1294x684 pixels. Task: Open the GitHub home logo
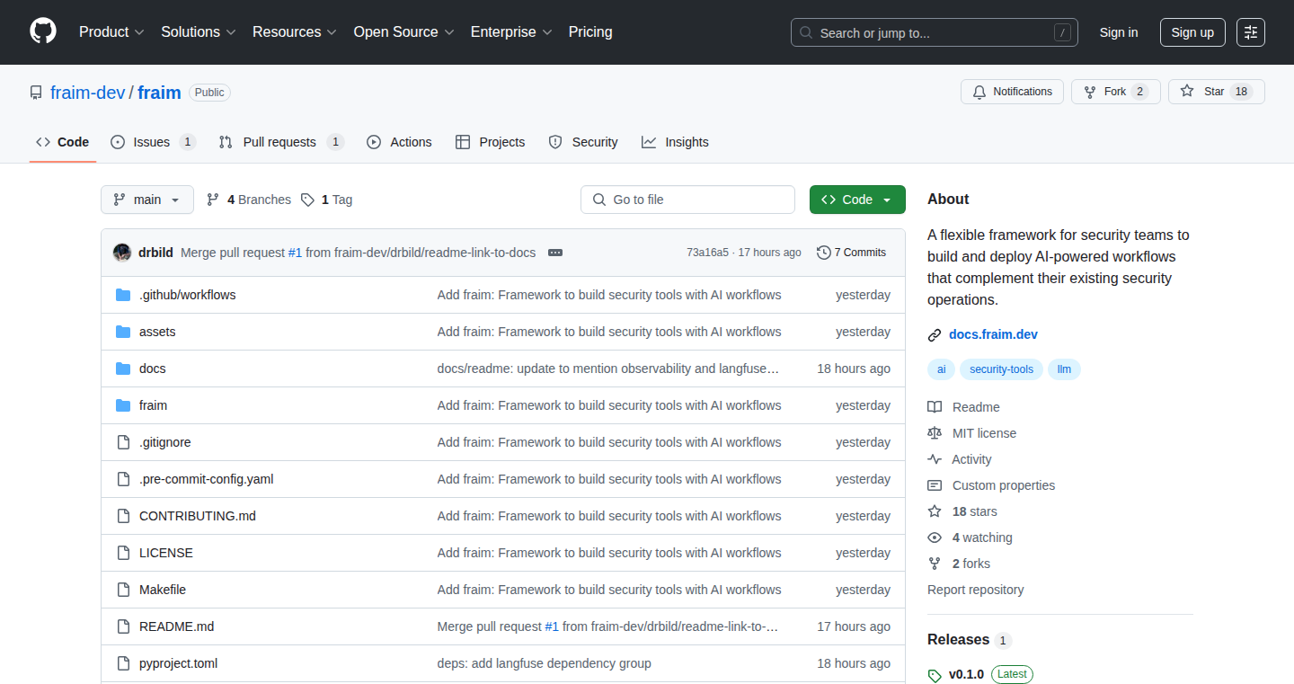43,31
